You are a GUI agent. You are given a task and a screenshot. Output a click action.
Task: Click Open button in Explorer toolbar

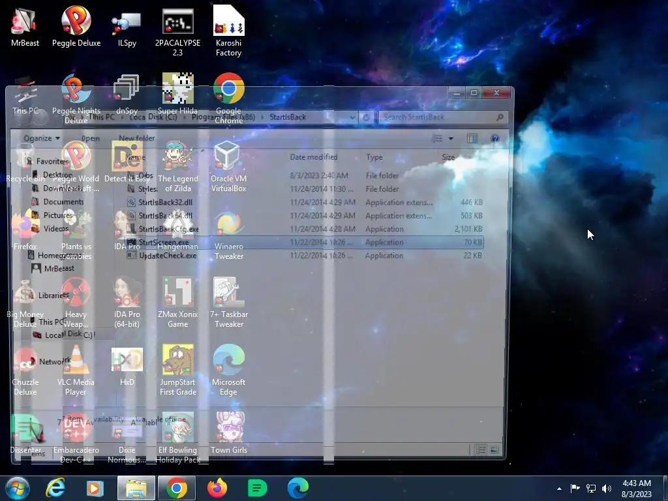click(90, 138)
